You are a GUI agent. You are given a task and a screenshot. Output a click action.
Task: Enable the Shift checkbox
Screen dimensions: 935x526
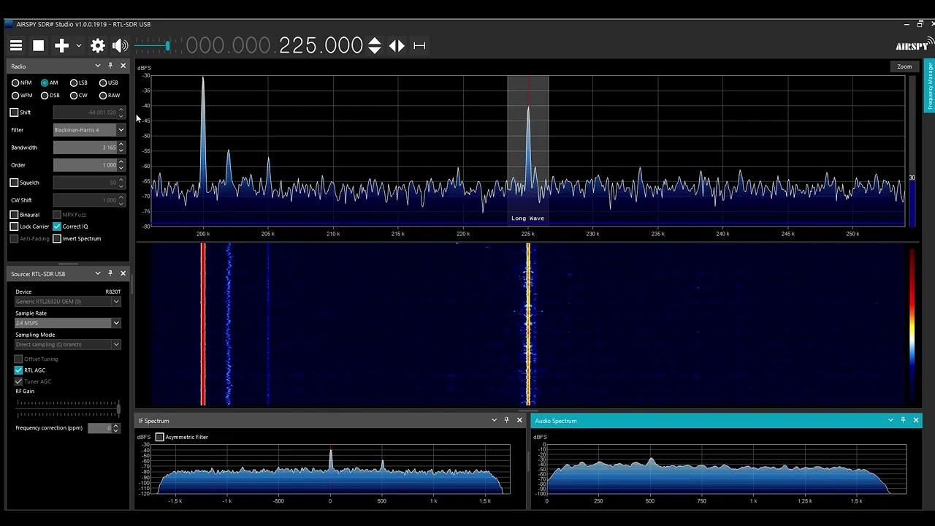(x=14, y=113)
